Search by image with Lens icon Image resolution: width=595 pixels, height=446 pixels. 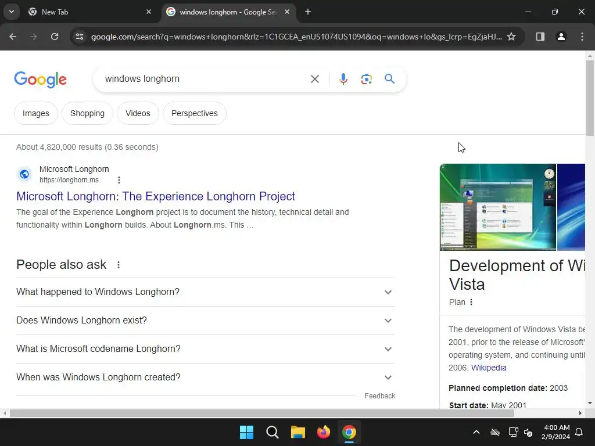[366, 79]
